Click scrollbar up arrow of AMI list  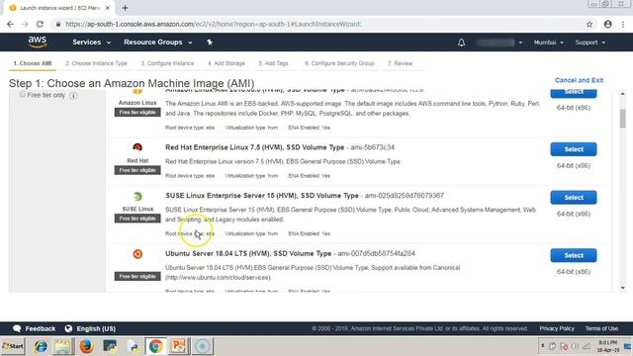[x=622, y=94]
